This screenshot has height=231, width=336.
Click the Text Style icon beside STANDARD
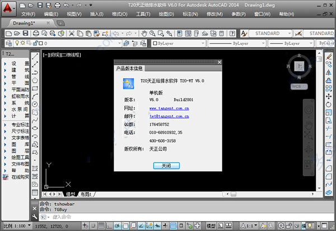point(244,34)
